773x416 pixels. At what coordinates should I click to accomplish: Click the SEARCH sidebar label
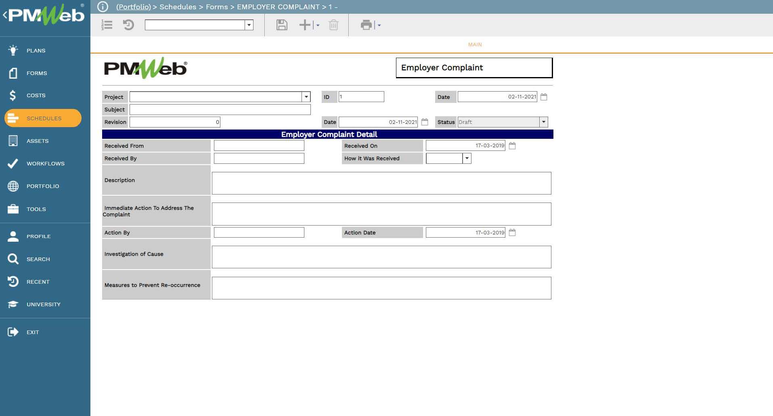(x=38, y=259)
